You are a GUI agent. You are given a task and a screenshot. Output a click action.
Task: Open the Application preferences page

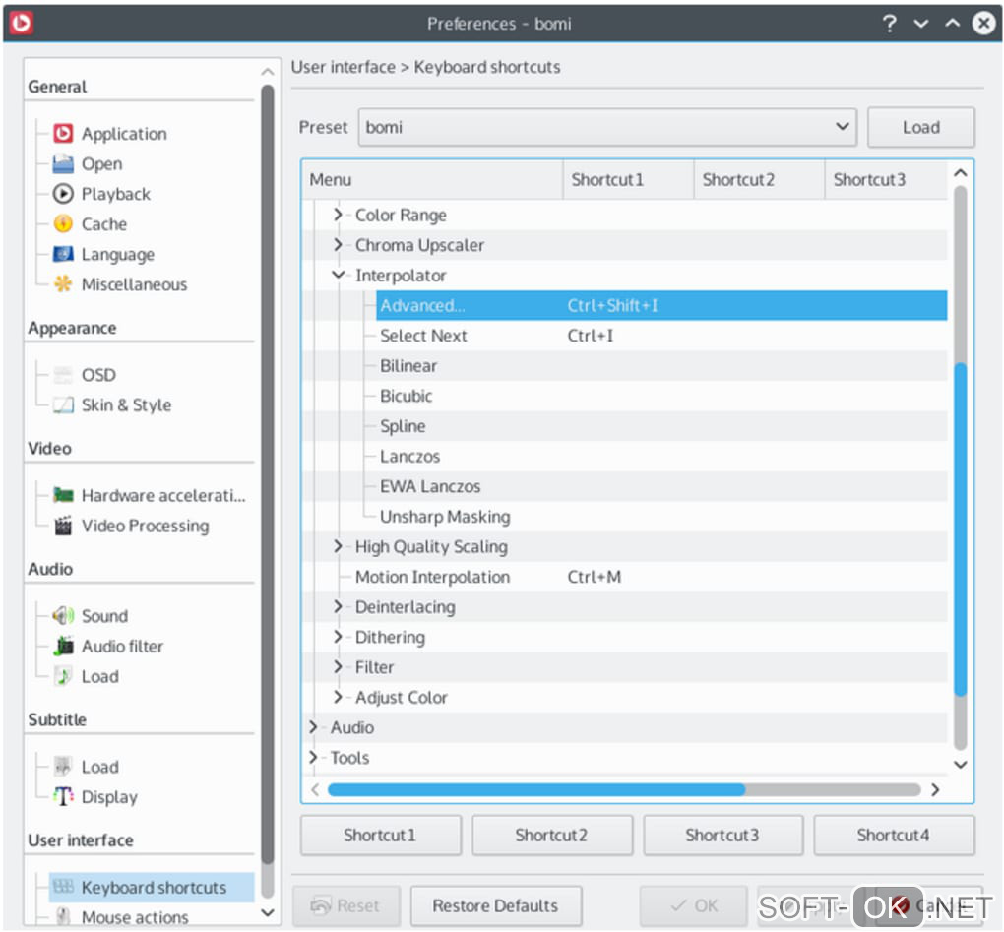coord(124,133)
